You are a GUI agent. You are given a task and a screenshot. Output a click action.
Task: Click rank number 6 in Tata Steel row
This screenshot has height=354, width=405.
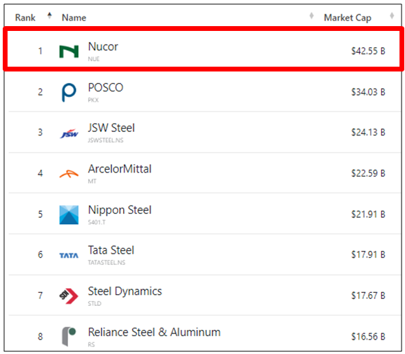coord(41,255)
